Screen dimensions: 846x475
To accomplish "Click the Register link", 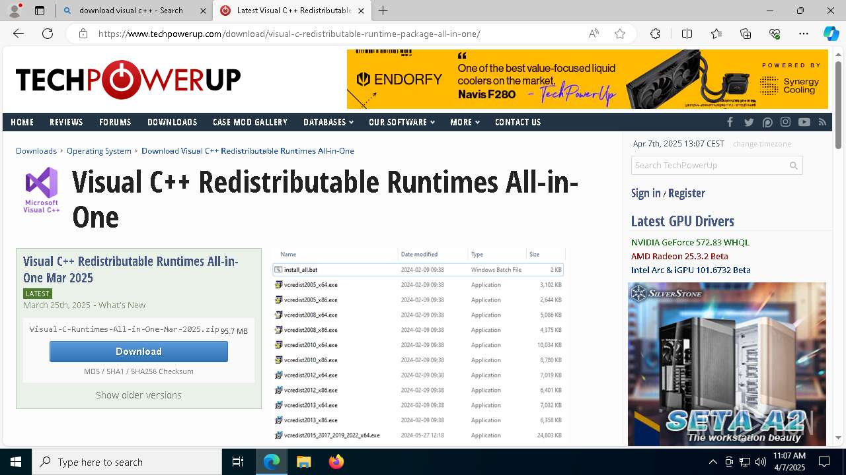I will (x=687, y=193).
